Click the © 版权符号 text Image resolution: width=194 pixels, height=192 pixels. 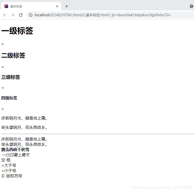(12, 176)
